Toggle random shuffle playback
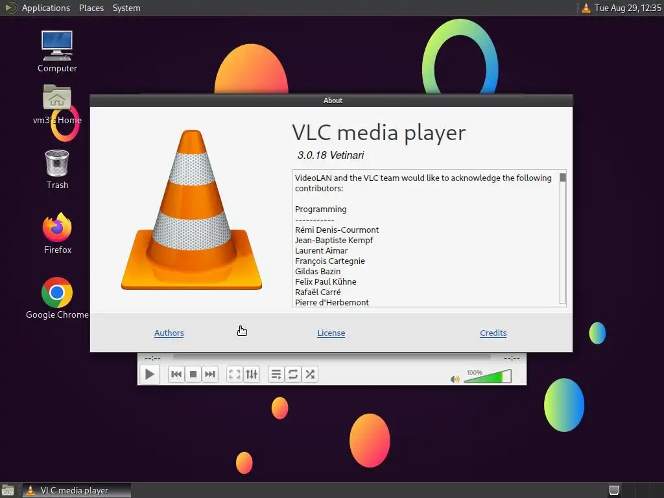The image size is (664, 498). (x=310, y=374)
